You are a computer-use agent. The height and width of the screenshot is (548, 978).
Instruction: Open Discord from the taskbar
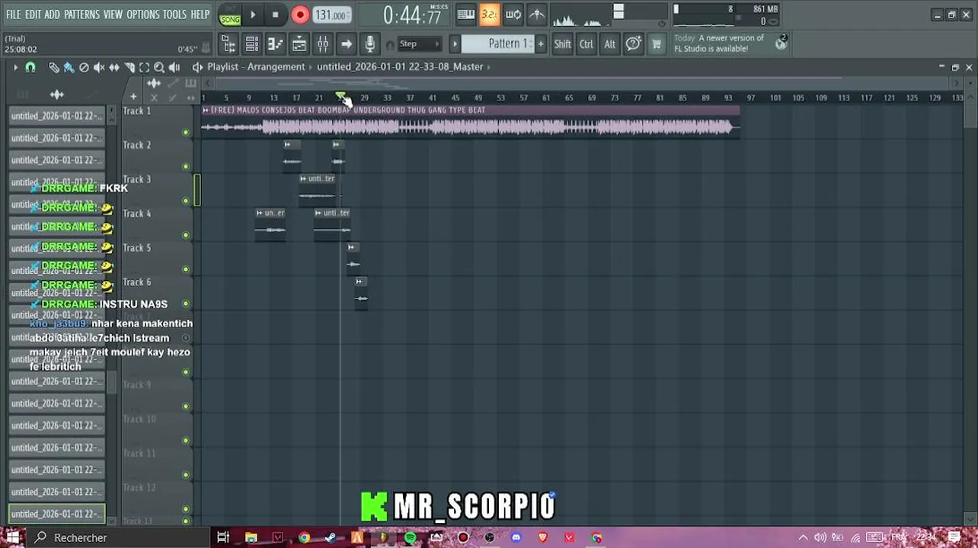(x=516, y=537)
